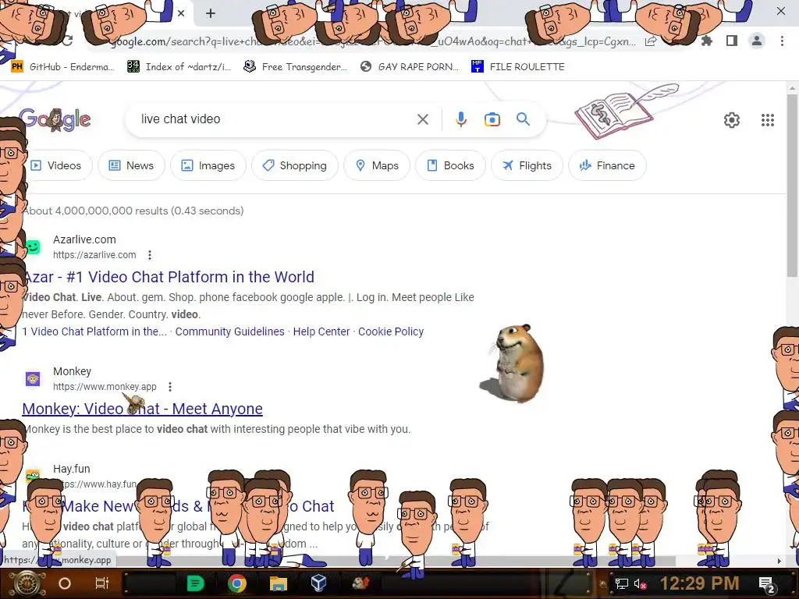The image size is (799, 599).
Task: Open the Monkey: Video Chat - Meet Anyone link
Action: (x=143, y=409)
